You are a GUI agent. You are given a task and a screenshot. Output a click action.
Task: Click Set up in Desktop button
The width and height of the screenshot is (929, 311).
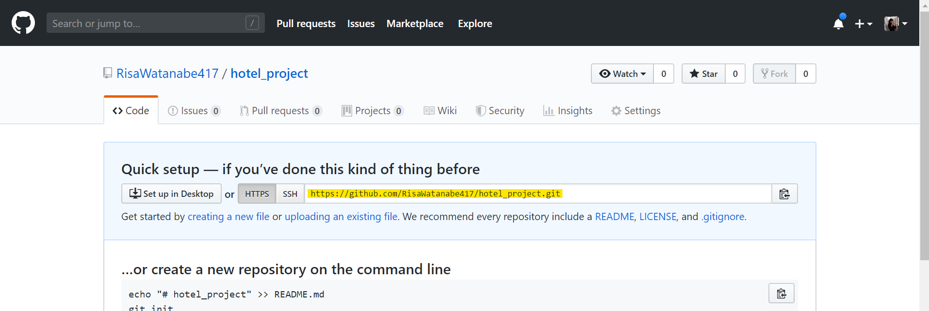(x=171, y=194)
